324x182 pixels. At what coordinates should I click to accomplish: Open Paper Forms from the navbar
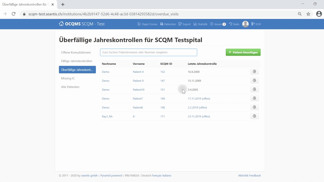click(147, 24)
